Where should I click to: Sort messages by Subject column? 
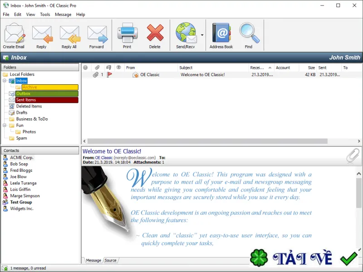pyautogui.click(x=213, y=68)
